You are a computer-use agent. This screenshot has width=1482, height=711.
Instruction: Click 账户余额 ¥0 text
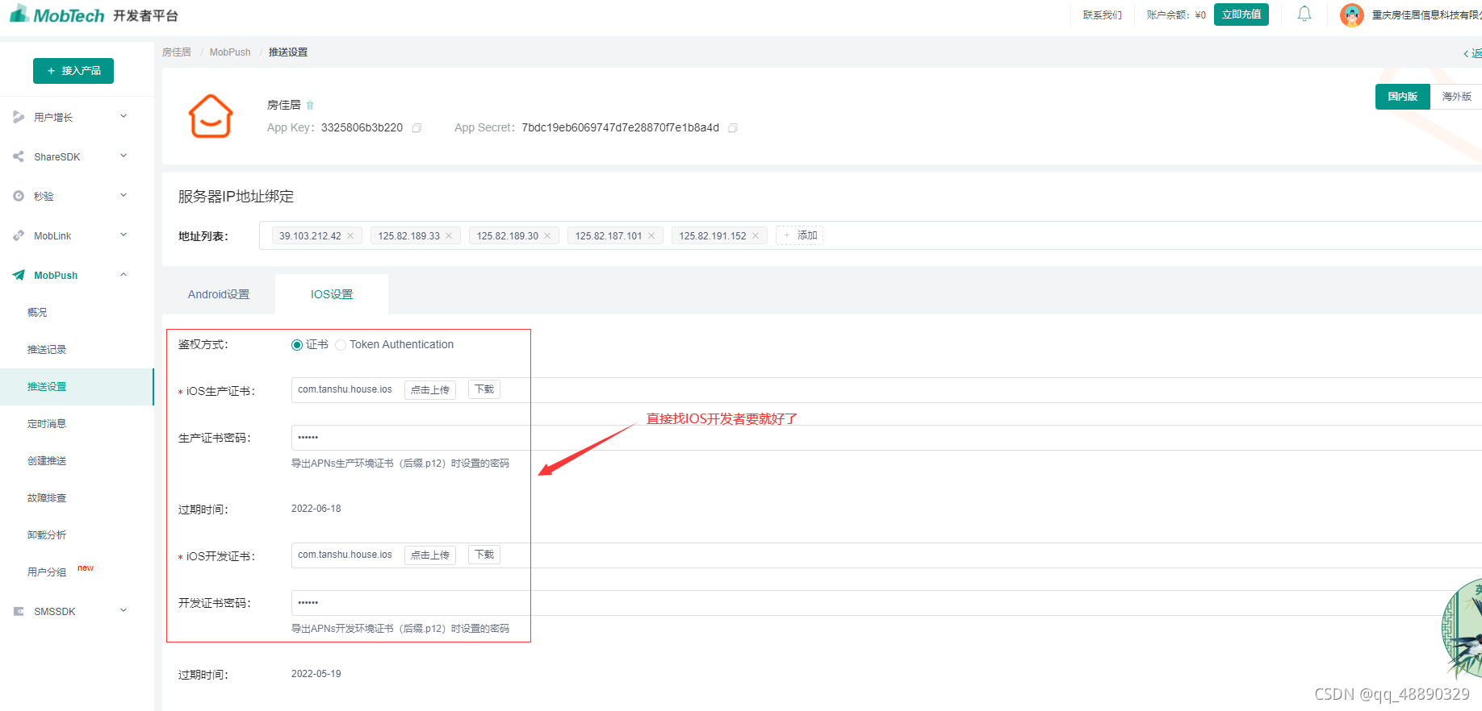pyautogui.click(x=1176, y=15)
